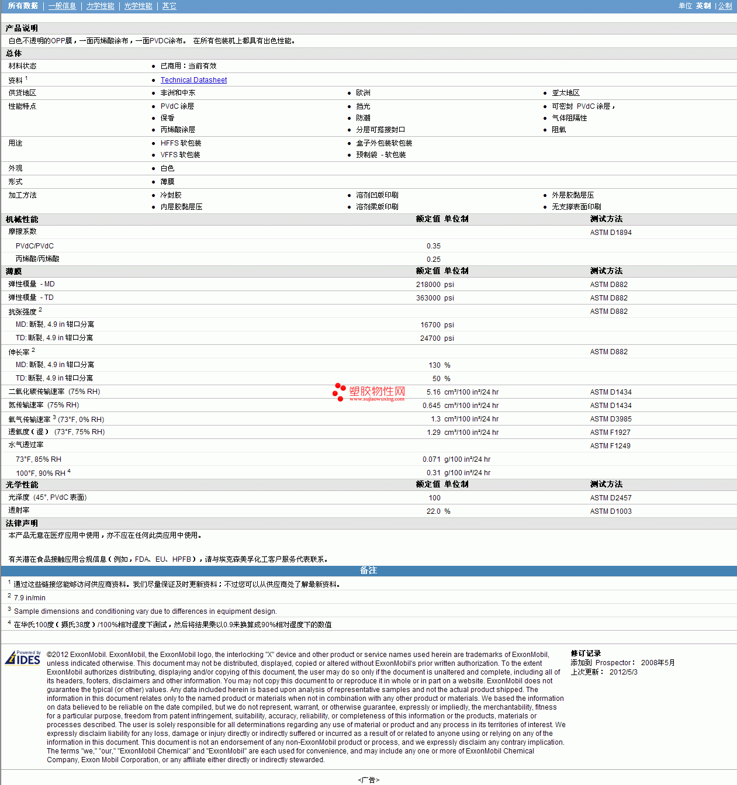Image resolution: width=737 pixels, height=785 pixels.
Task: Click the 机械性能 section header
Action: click(x=22, y=219)
